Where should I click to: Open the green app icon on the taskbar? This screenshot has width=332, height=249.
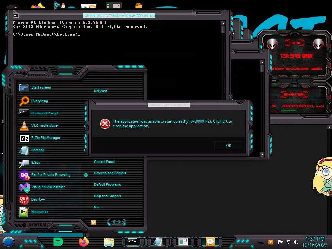pos(58,242)
